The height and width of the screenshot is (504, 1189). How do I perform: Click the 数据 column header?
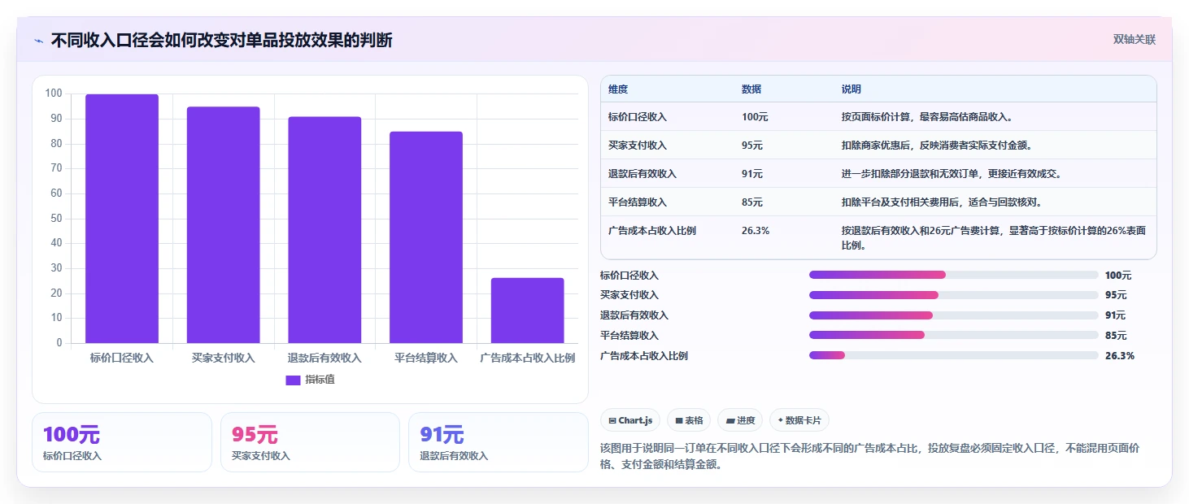pyautogui.click(x=751, y=89)
